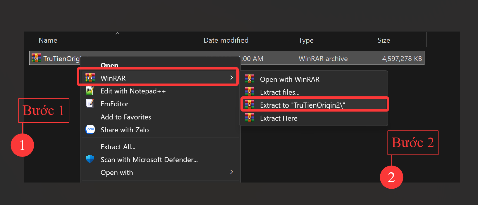Choose Open in the context menu
This screenshot has width=478, height=205.
point(109,65)
